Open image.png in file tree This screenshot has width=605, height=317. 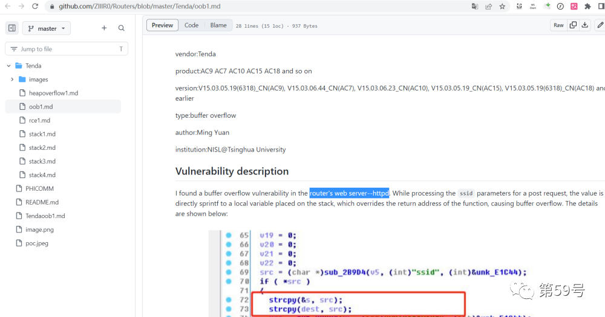click(39, 229)
